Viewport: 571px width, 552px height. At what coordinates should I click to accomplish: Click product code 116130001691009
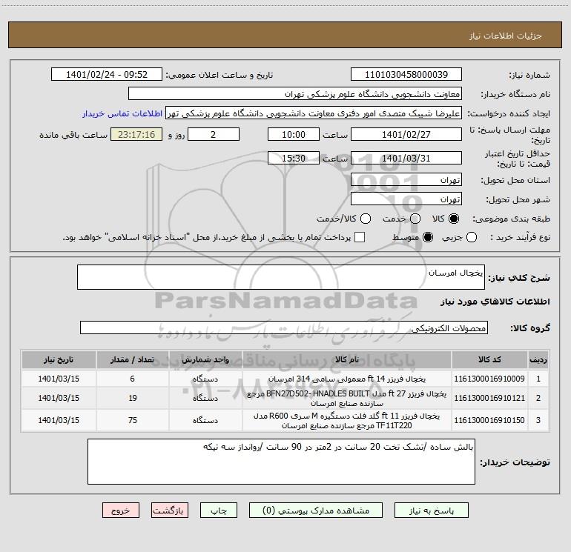click(489, 379)
